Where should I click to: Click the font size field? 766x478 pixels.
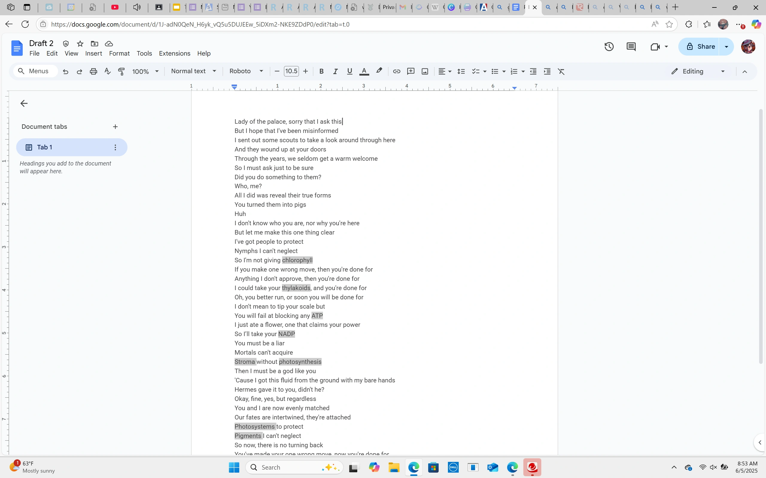[x=291, y=71]
